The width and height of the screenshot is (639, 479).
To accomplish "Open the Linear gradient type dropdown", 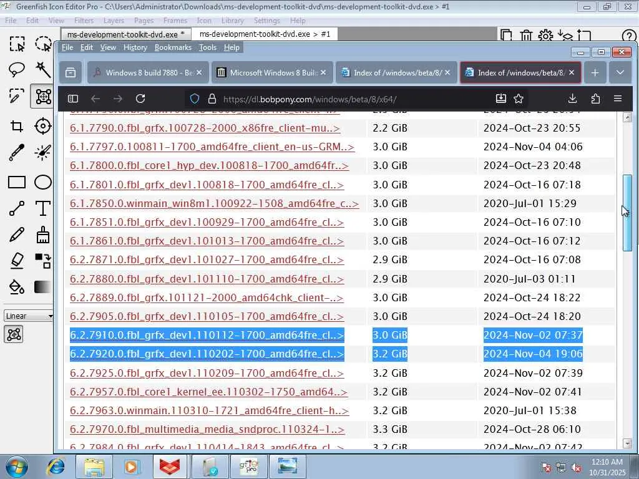I will click(28, 316).
